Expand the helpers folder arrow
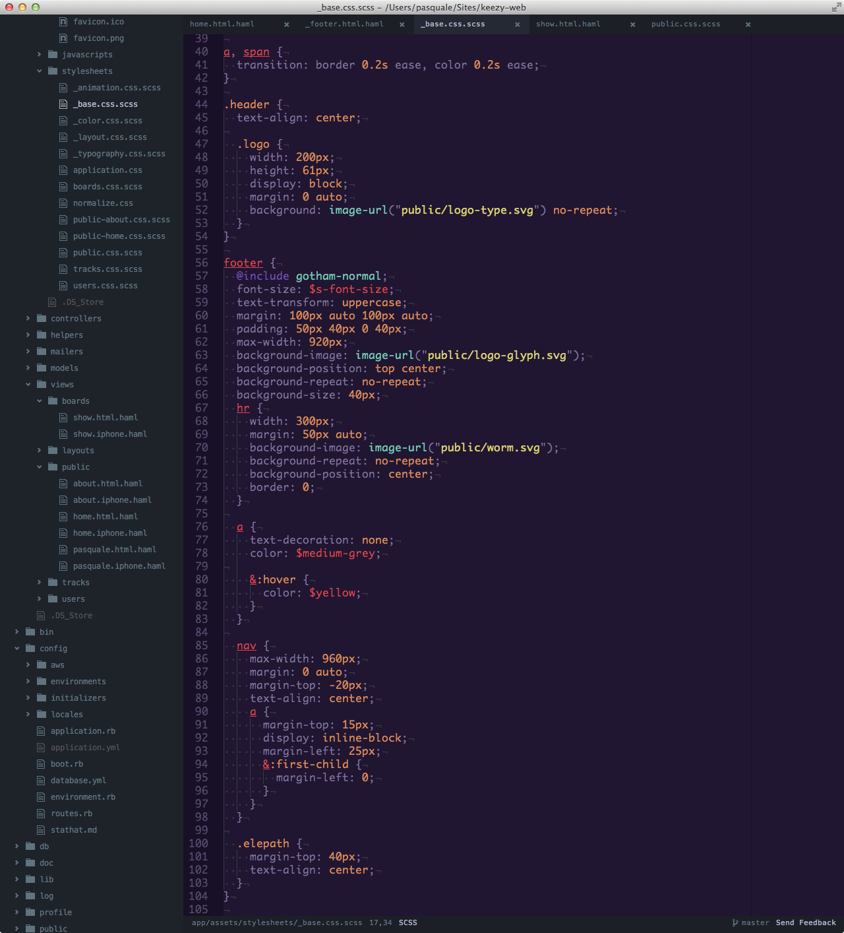Viewport: 844px width, 933px height. [28, 335]
